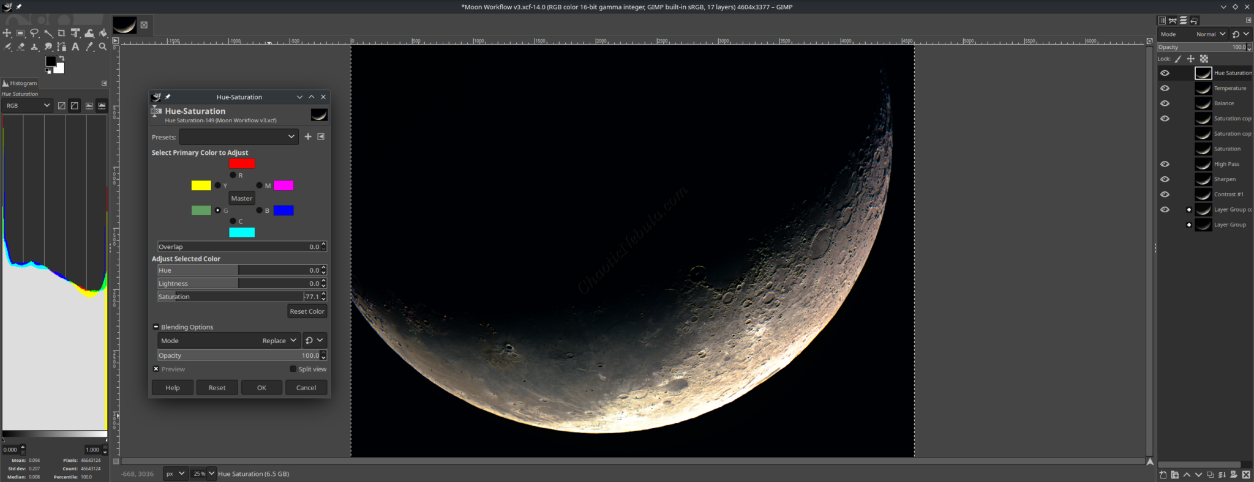
Task: Open the zoom percentage dropdown
Action: point(211,473)
